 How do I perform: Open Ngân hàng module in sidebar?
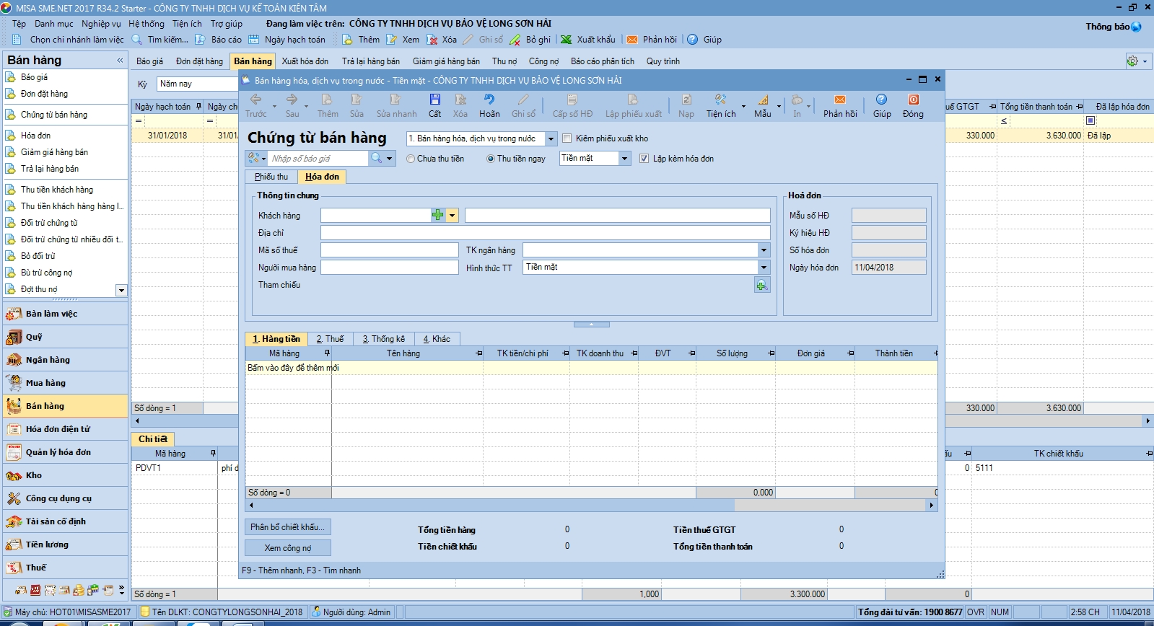point(65,360)
